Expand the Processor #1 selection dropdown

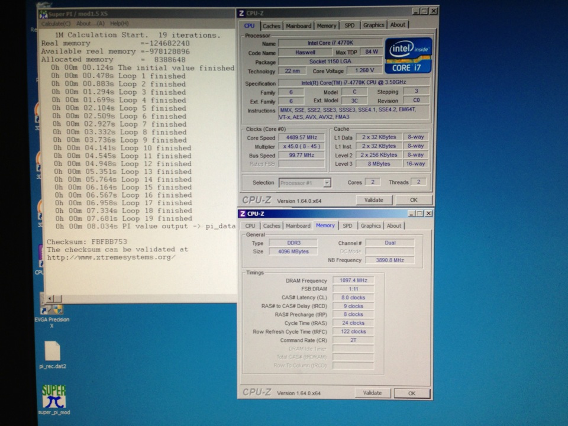point(327,183)
